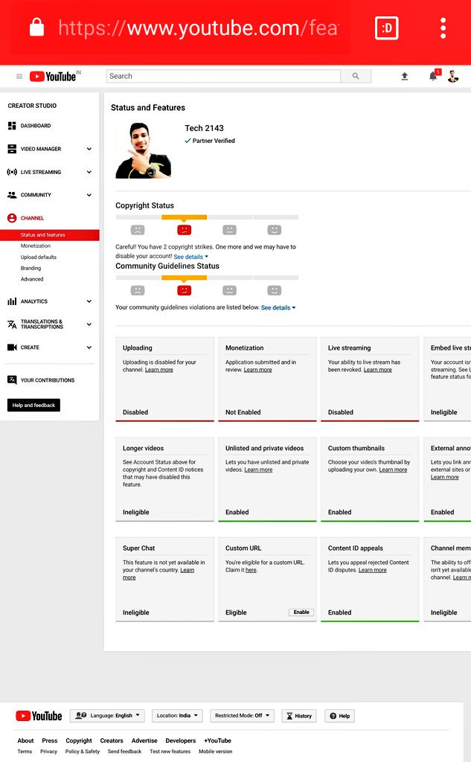This screenshot has height=762, width=471.
Task: Open the browser three-dot menu
Action: click(443, 28)
